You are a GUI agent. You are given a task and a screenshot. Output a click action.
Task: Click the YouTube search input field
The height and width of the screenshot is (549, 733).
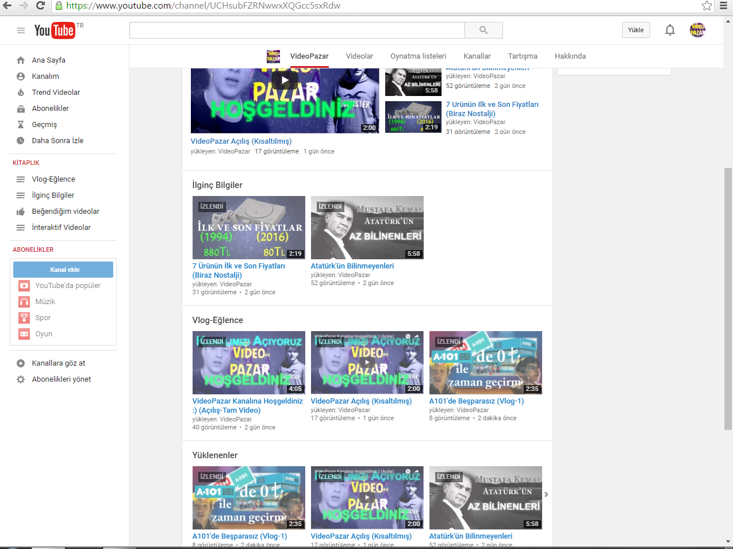point(297,30)
